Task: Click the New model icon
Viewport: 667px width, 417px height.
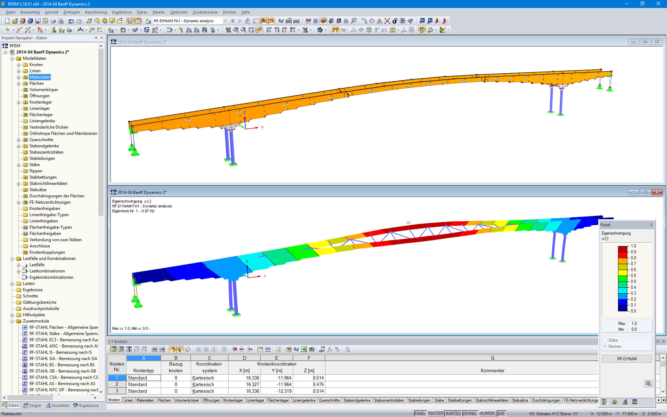Action: pyautogui.click(x=7, y=21)
